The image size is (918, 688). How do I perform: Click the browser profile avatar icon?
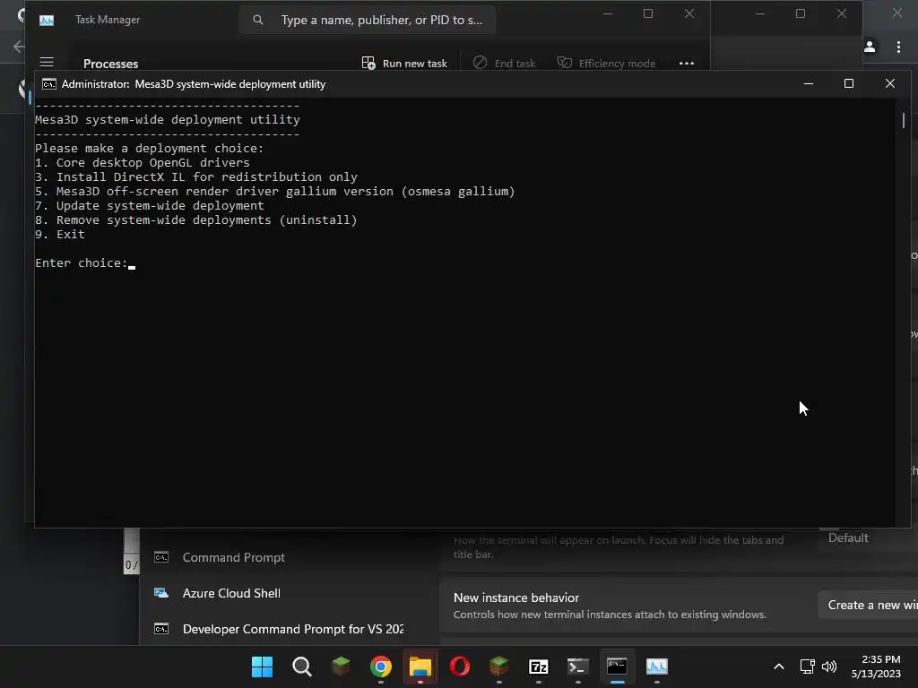click(x=870, y=47)
